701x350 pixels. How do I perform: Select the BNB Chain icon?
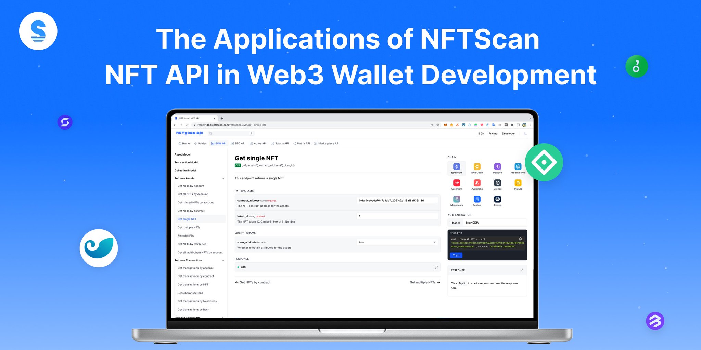(x=477, y=167)
